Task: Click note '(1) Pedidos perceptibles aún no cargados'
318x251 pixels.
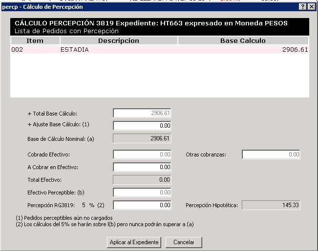Action: (x=64, y=218)
